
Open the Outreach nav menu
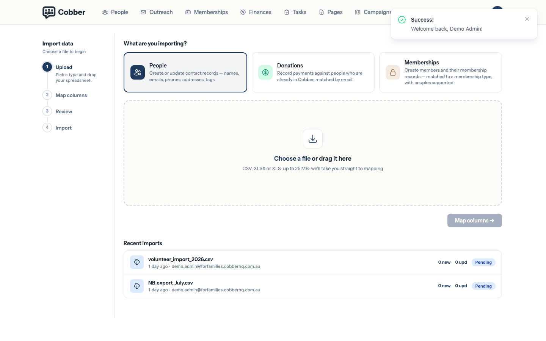tap(157, 12)
